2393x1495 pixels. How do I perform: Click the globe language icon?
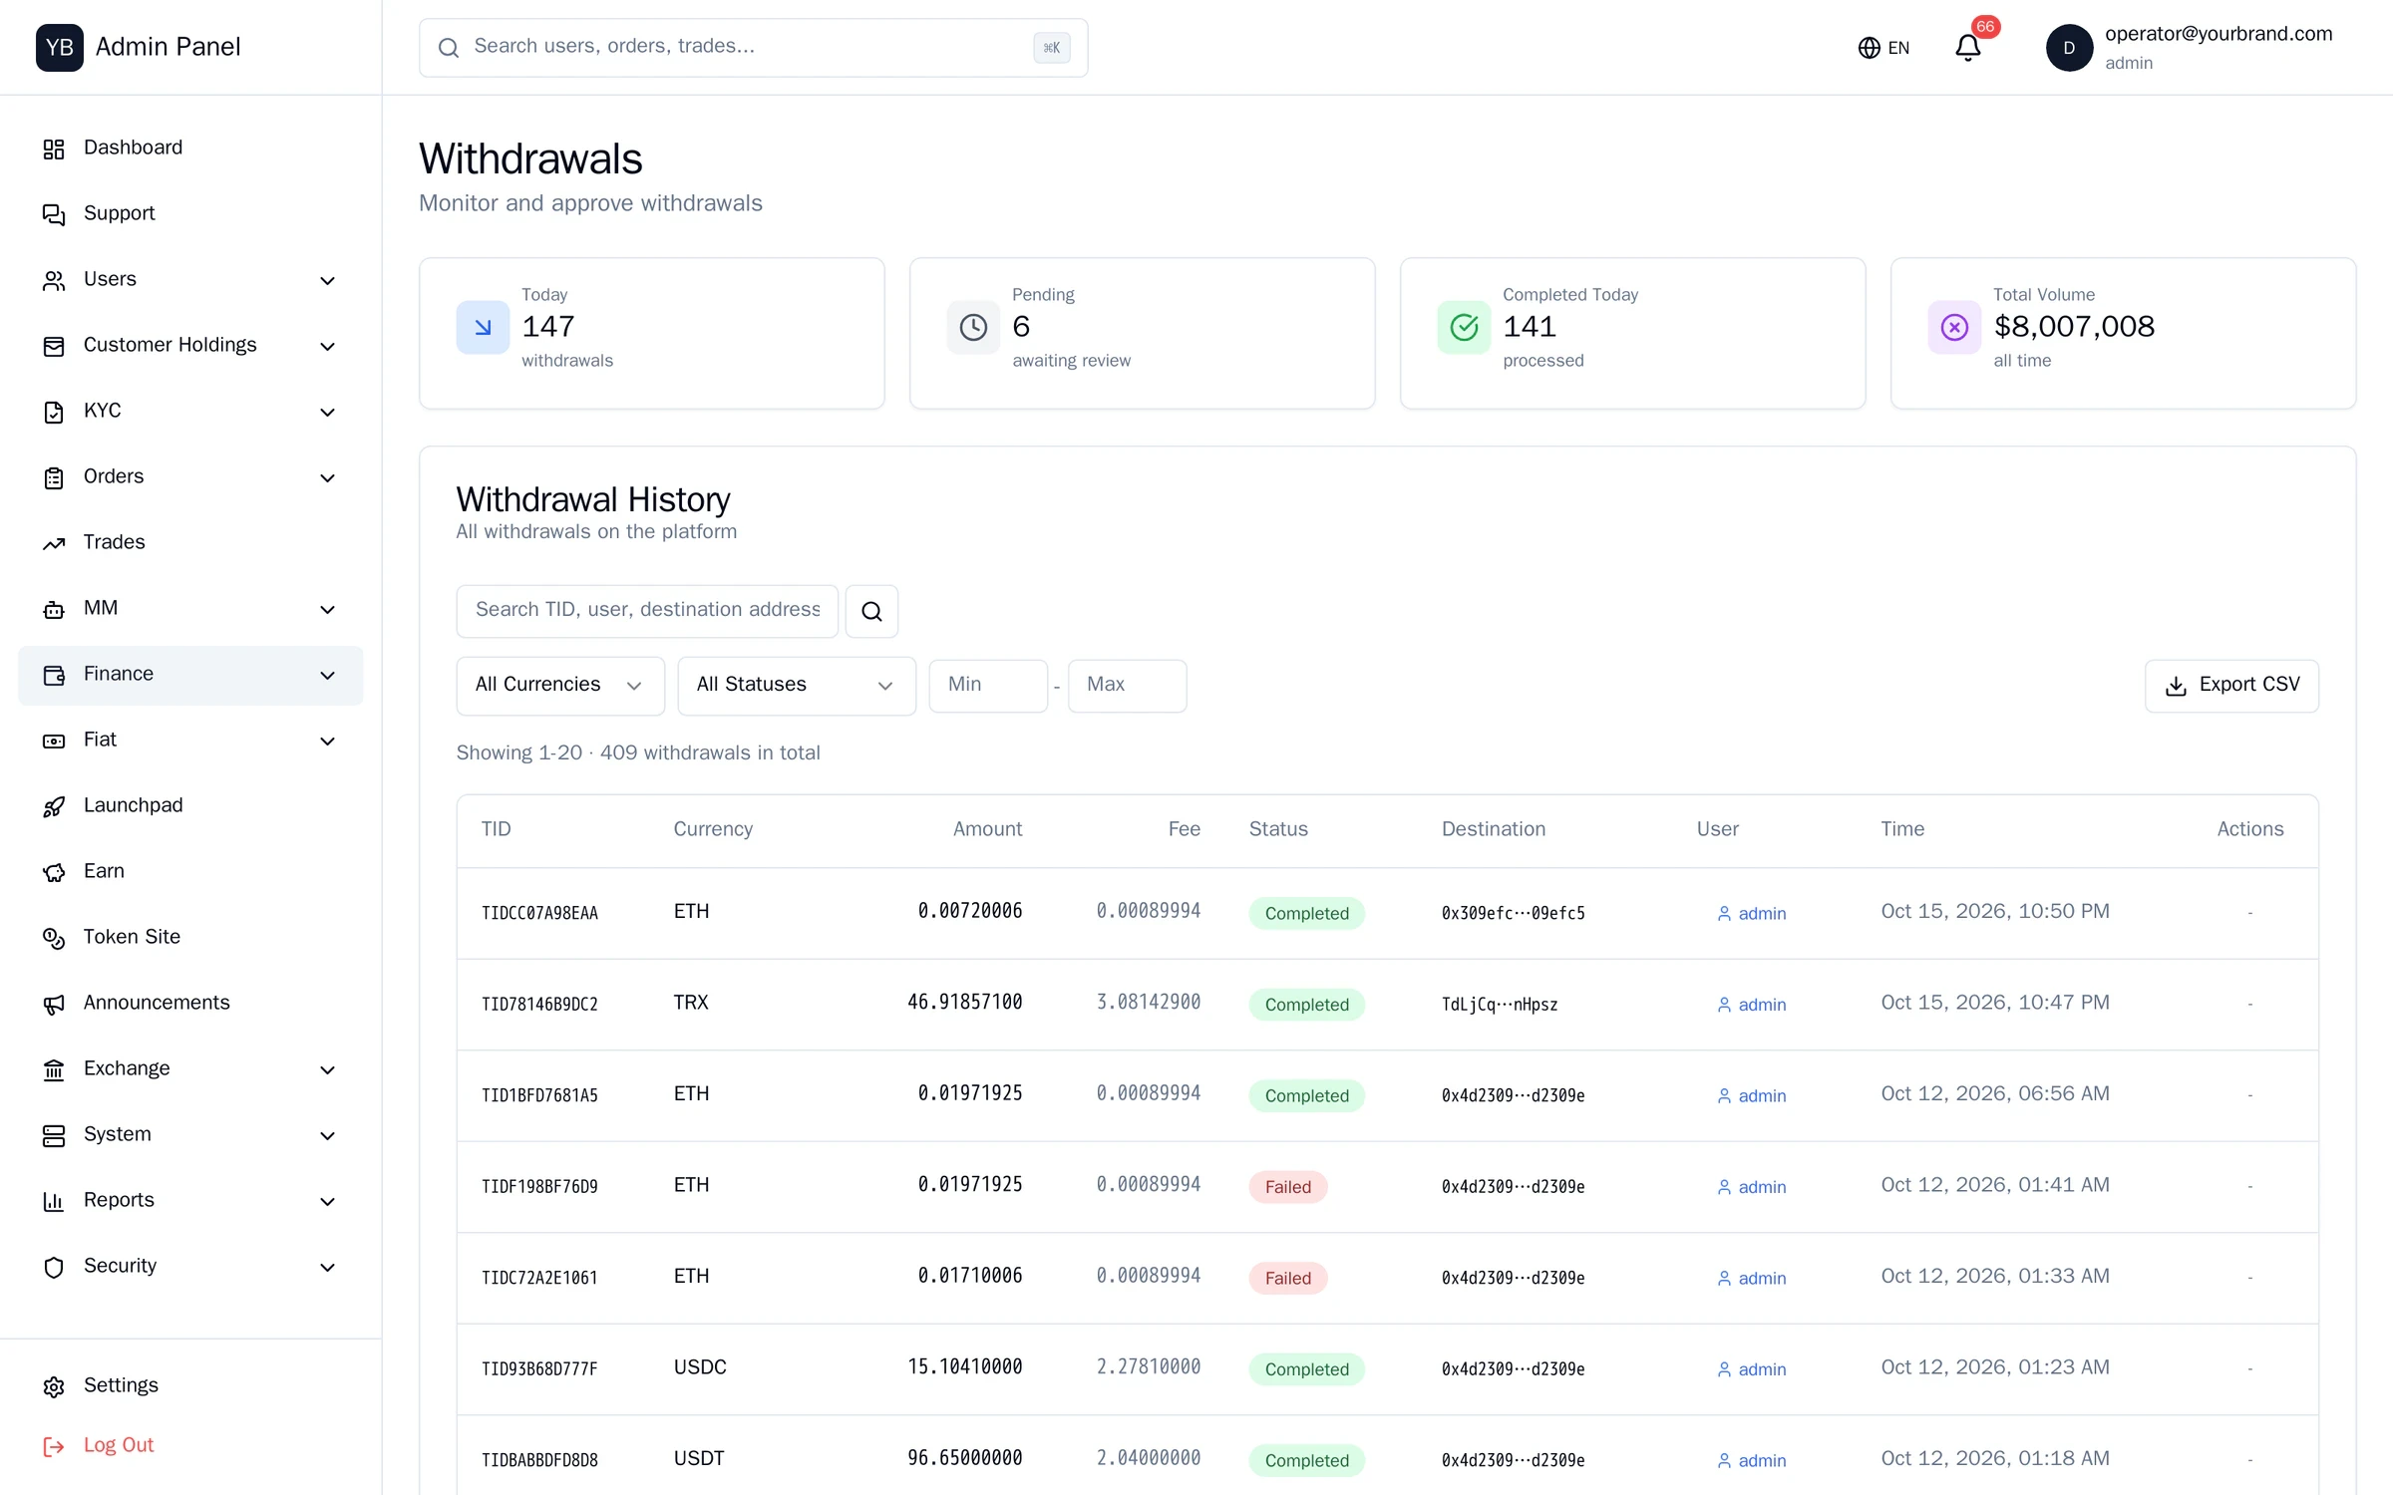[1869, 48]
